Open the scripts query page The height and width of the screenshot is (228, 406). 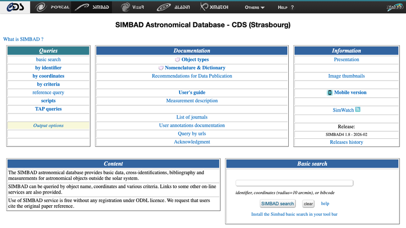click(48, 101)
